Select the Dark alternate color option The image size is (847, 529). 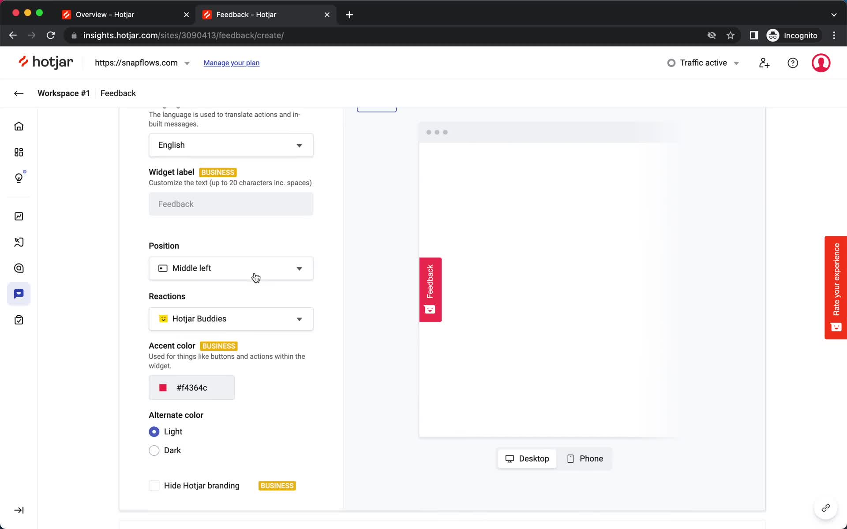tap(154, 450)
